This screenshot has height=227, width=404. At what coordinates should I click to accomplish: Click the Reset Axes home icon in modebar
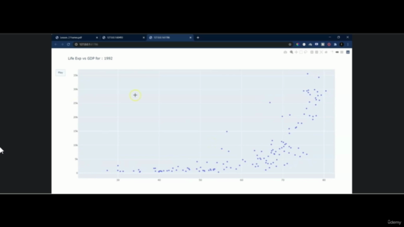(326, 52)
